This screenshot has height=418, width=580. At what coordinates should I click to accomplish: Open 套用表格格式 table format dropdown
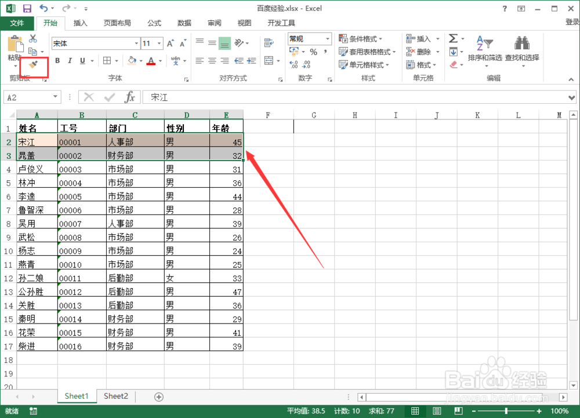(367, 52)
